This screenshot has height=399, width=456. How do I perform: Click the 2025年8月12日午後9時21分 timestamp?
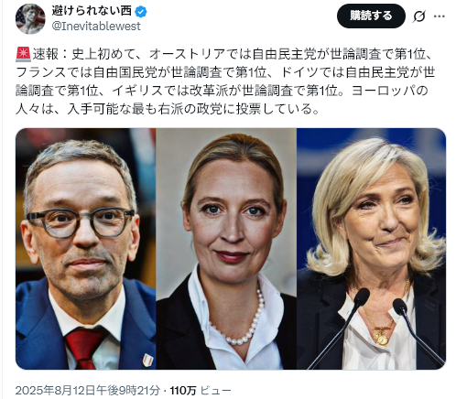point(87,390)
